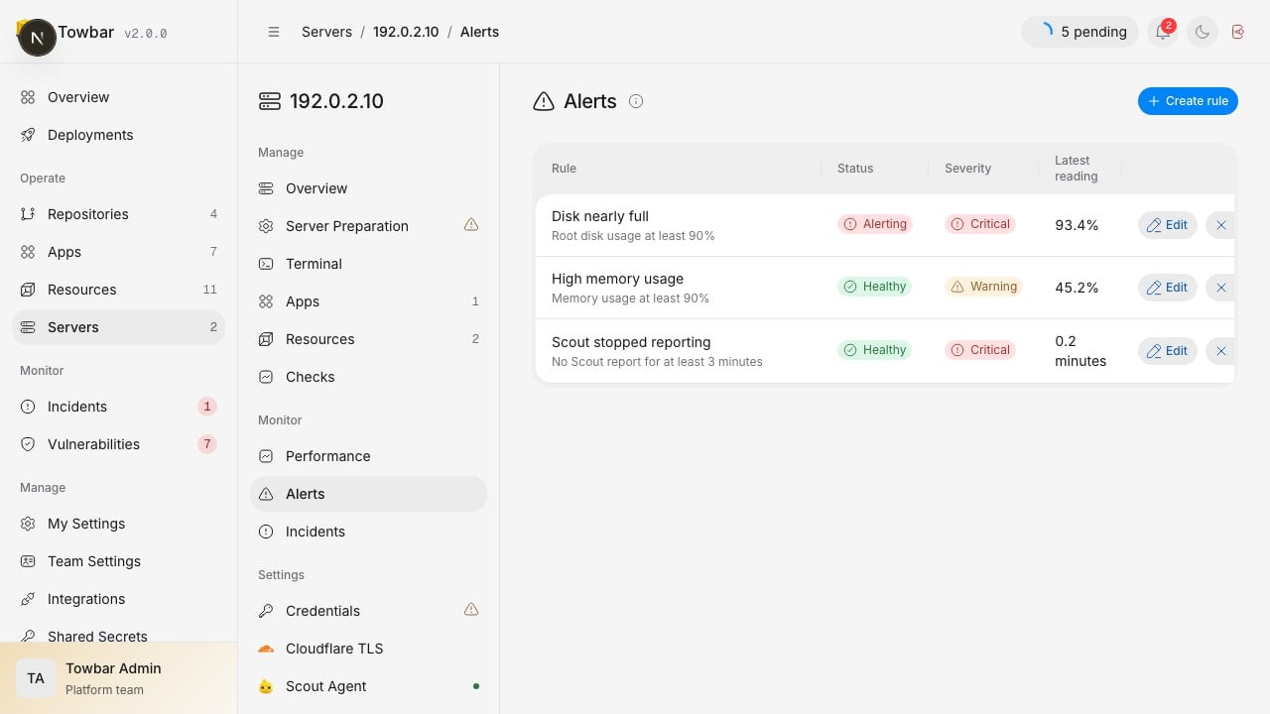Delete the Disk nearly full rule
Screen dimensions: 1270x714
[x=1220, y=225]
